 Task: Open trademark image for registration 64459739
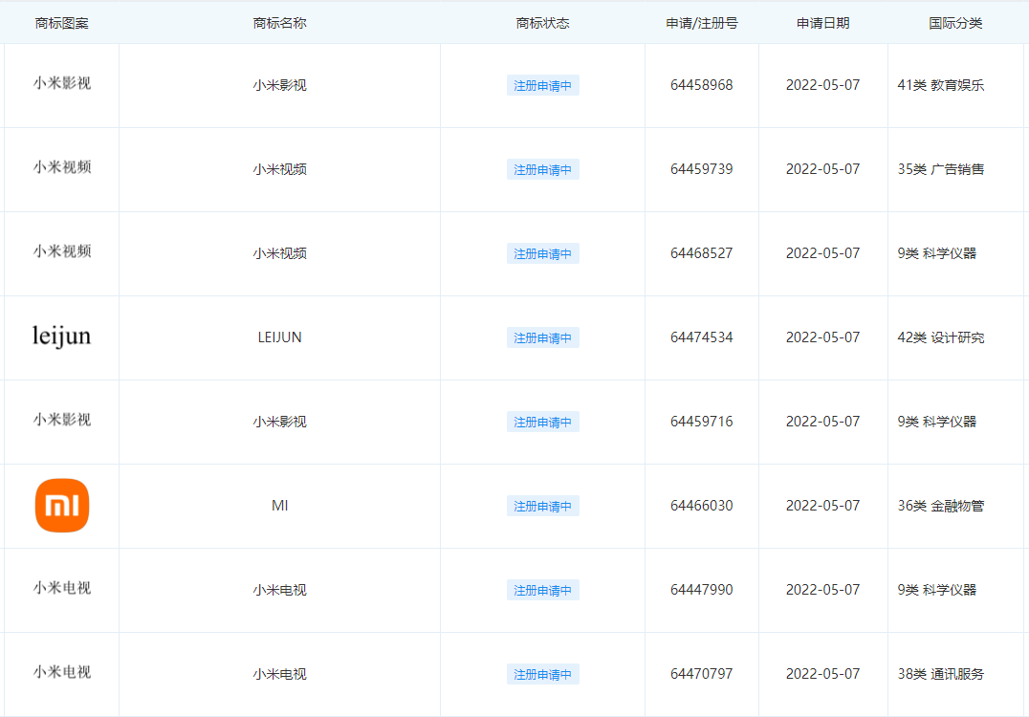[x=62, y=167]
